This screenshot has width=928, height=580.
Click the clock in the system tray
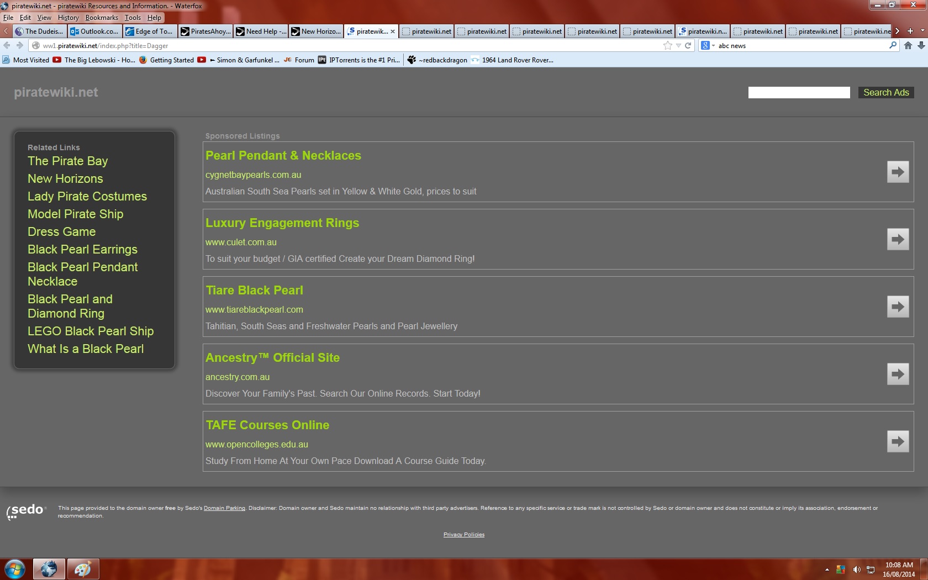(x=899, y=570)
